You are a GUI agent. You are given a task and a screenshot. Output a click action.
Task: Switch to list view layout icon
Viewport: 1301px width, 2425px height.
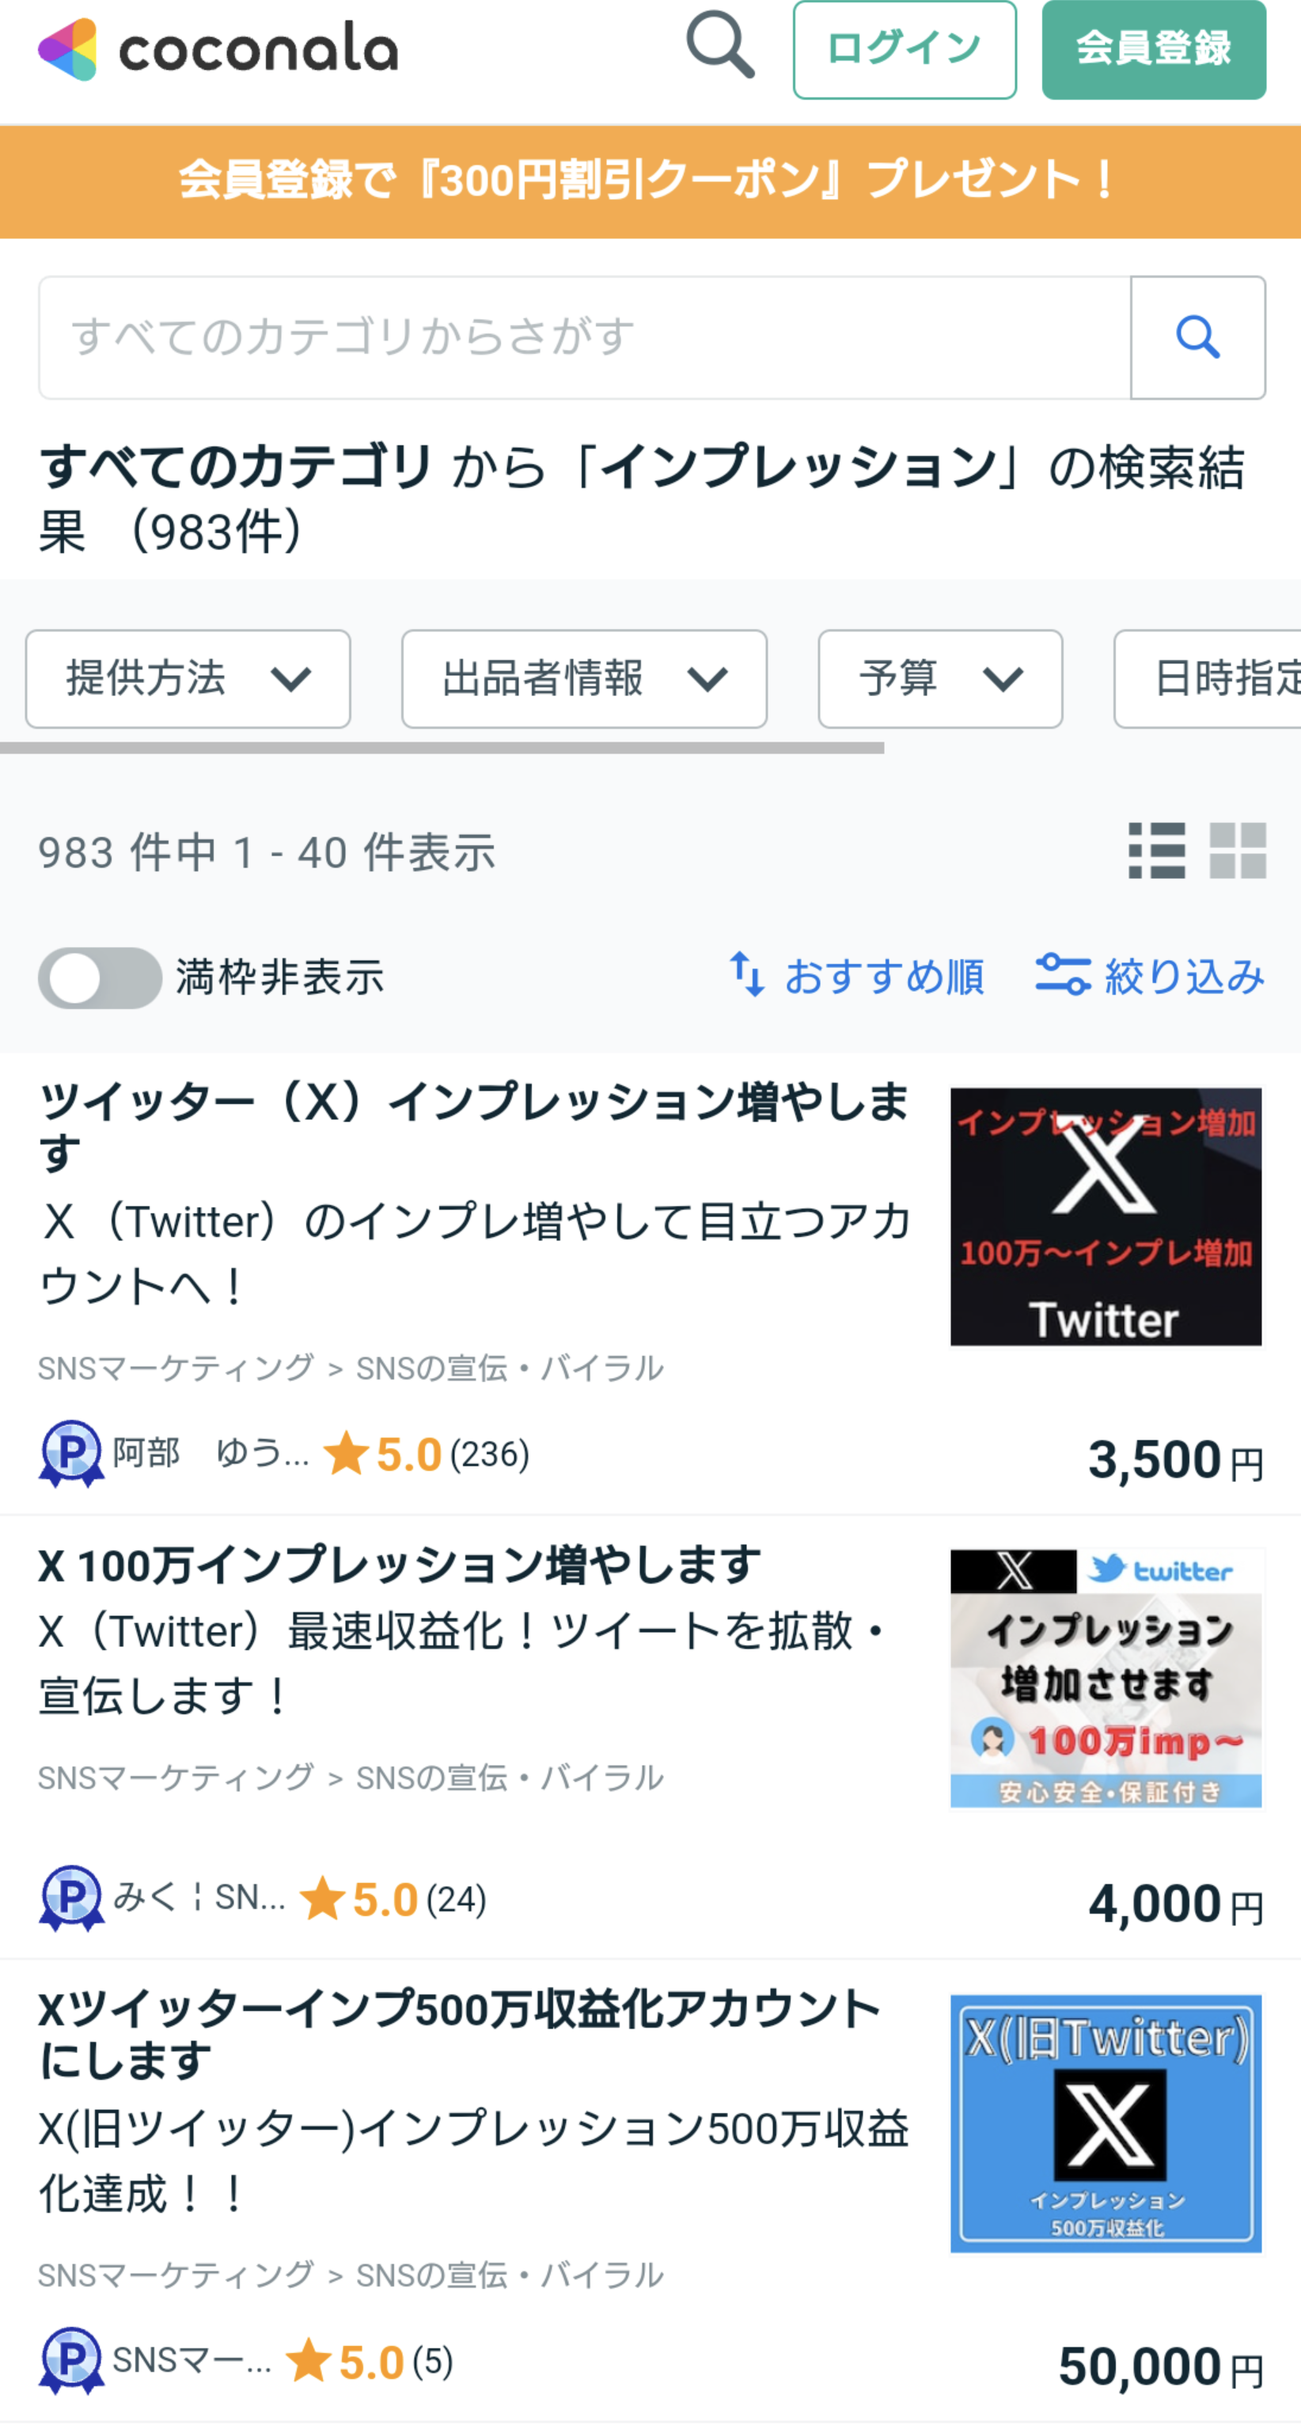point(1157,851)
